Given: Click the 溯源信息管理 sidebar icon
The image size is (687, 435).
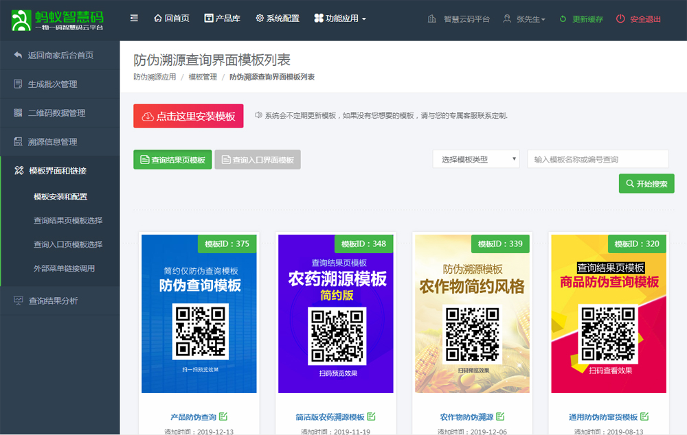Looking at the screenshot, I should point(18,142).
